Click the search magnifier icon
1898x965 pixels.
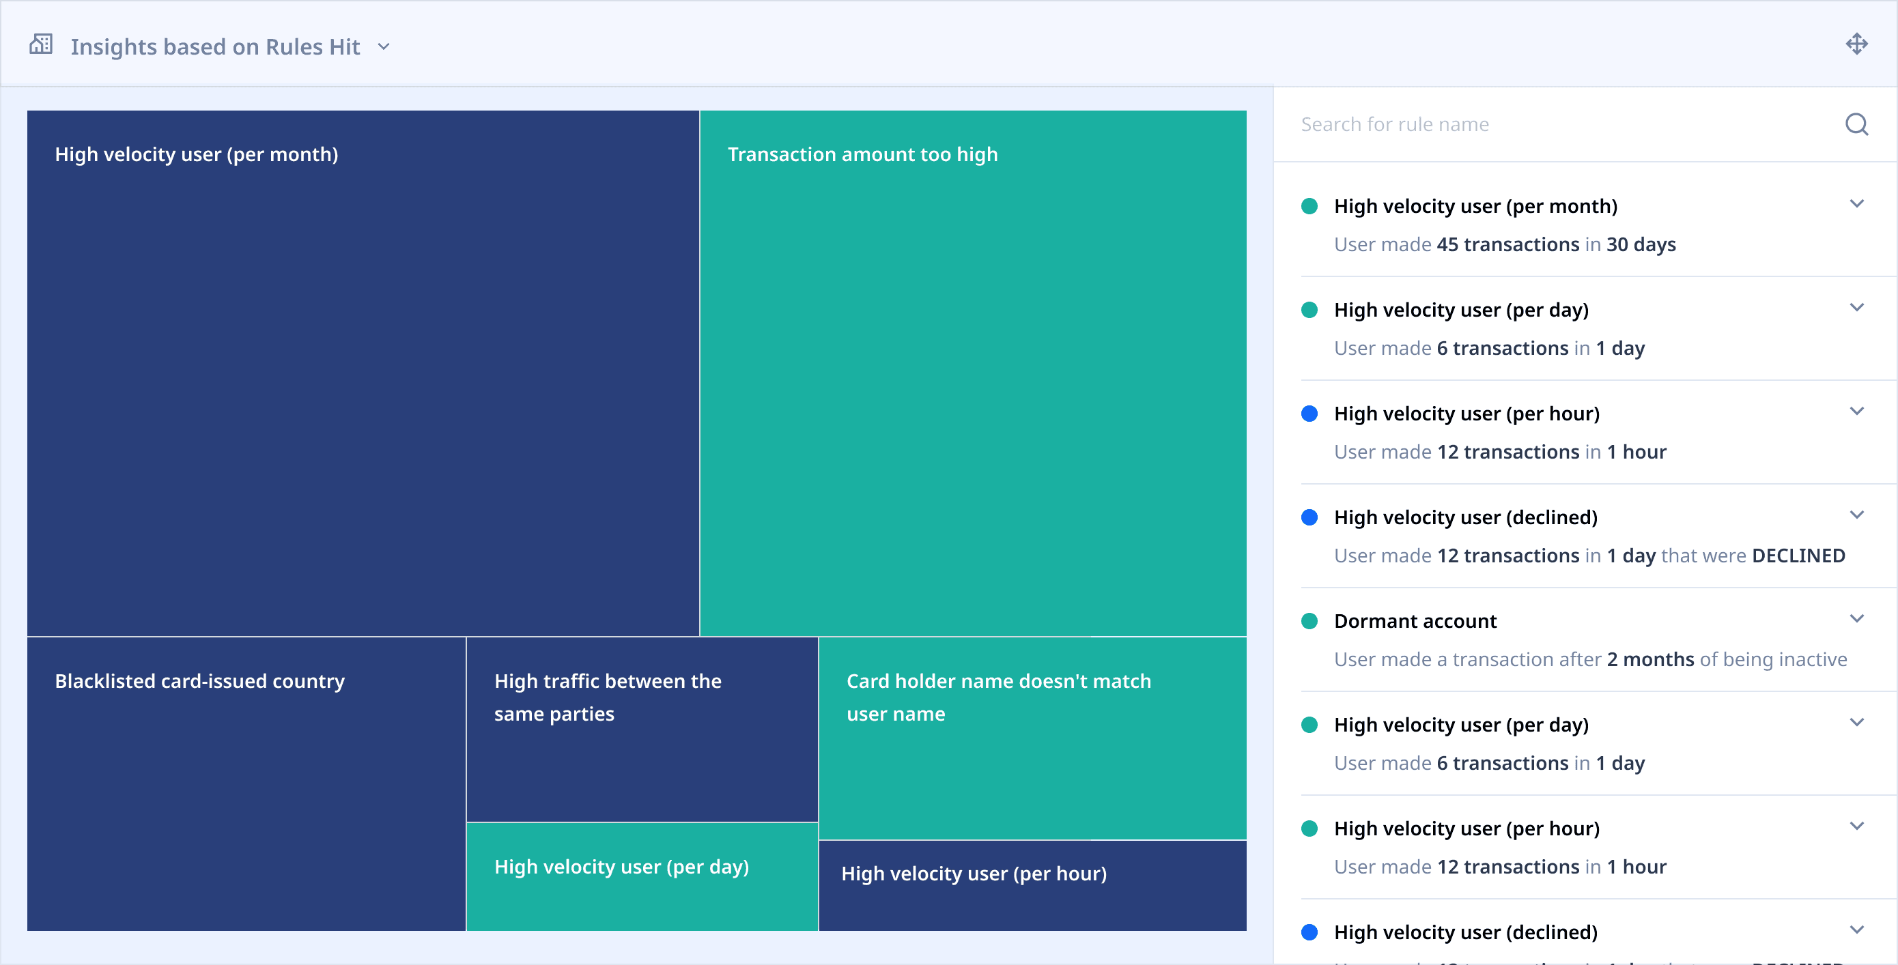(1856, 124)
